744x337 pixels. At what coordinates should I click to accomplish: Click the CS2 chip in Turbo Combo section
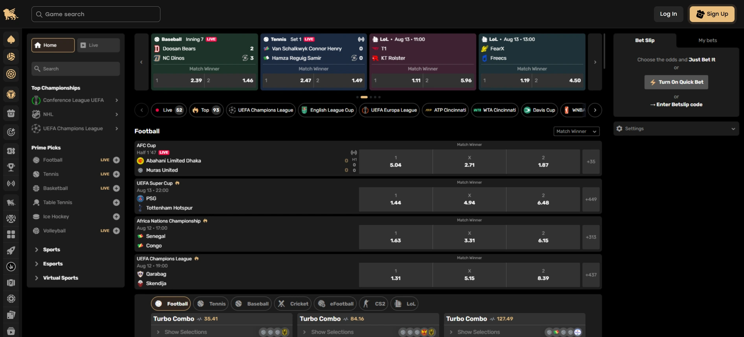(x=374, y=304)
